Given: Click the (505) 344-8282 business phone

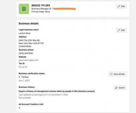Looking at the screenshot, I should [x=26, y=53].
